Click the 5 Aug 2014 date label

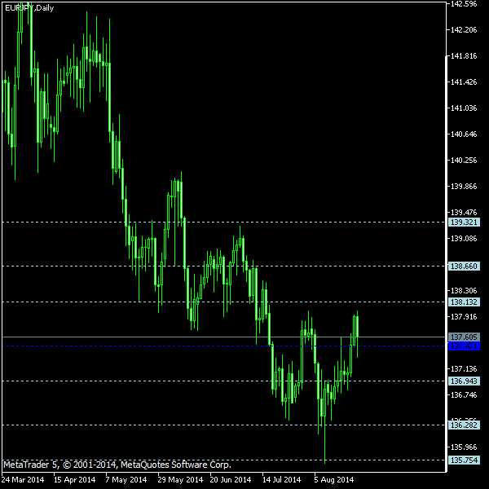pyautogui.click(x=334, y=480)
